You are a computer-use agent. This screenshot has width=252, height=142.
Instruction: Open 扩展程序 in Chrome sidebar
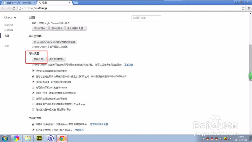9,30
